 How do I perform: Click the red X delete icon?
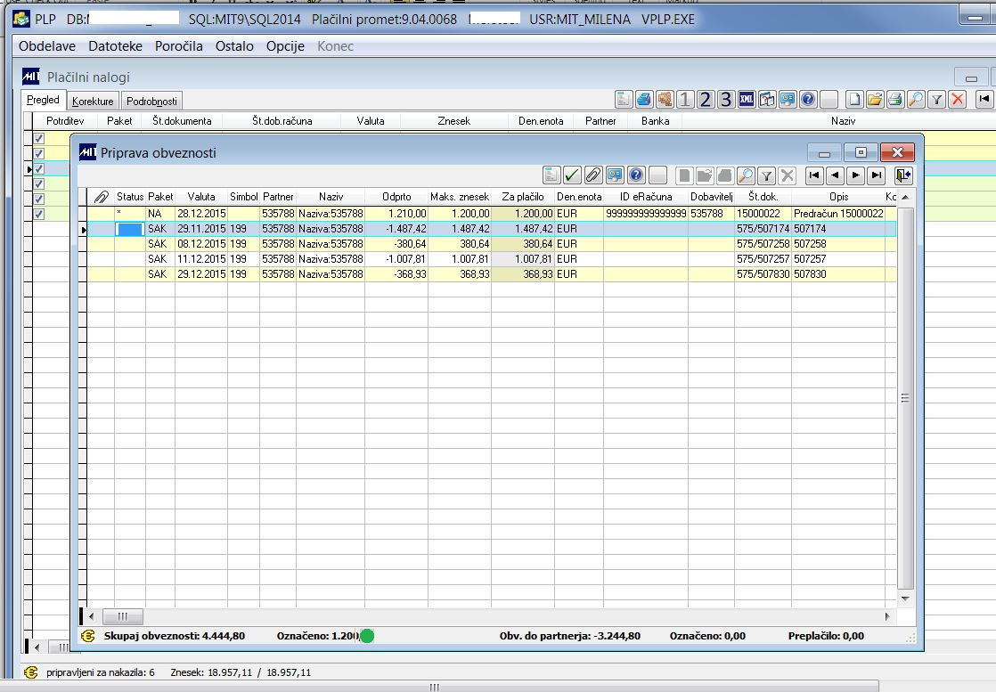[x=958, y=99]
